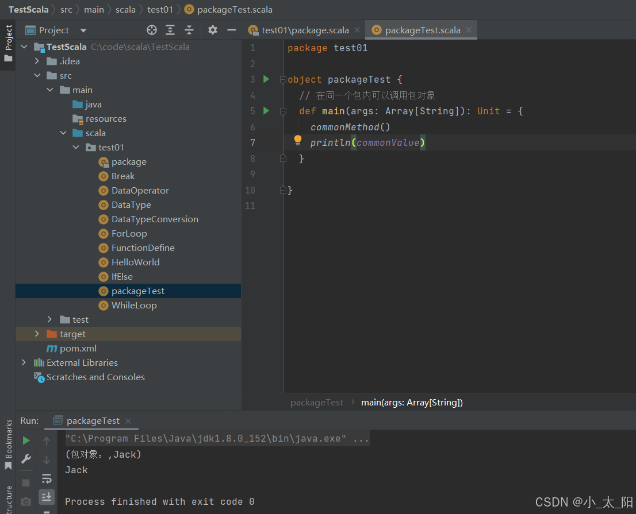
Task: Click the Select Opened File locate icon
Action: 152,30
